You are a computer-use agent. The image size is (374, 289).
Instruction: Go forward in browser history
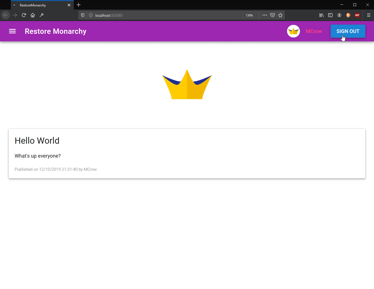point(15,15)
